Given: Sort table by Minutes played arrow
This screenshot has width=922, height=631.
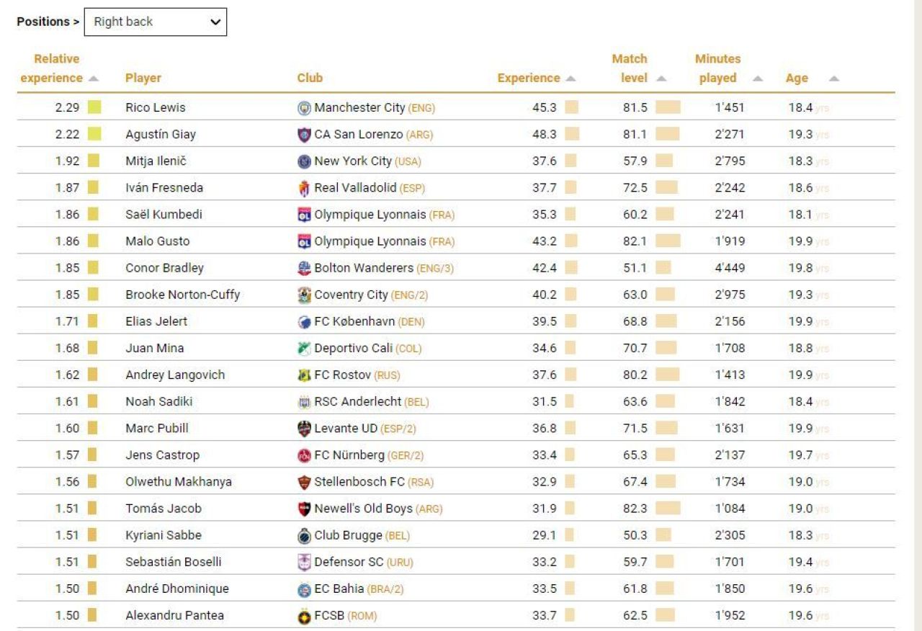Looking at the screenshot, I should click(758, 79).
